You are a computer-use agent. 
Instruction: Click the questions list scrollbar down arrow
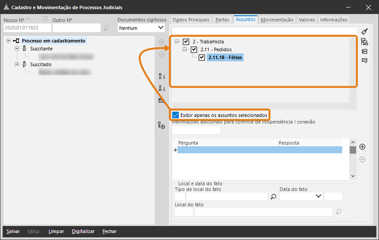pos(353,176)
